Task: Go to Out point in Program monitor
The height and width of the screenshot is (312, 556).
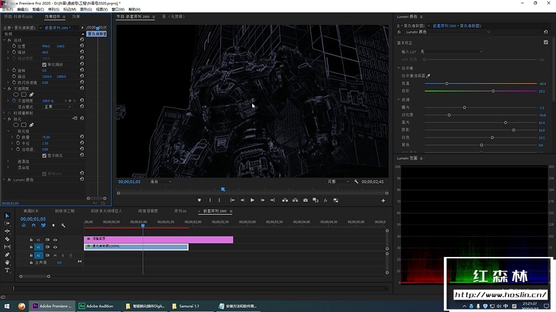Action: 272,200
